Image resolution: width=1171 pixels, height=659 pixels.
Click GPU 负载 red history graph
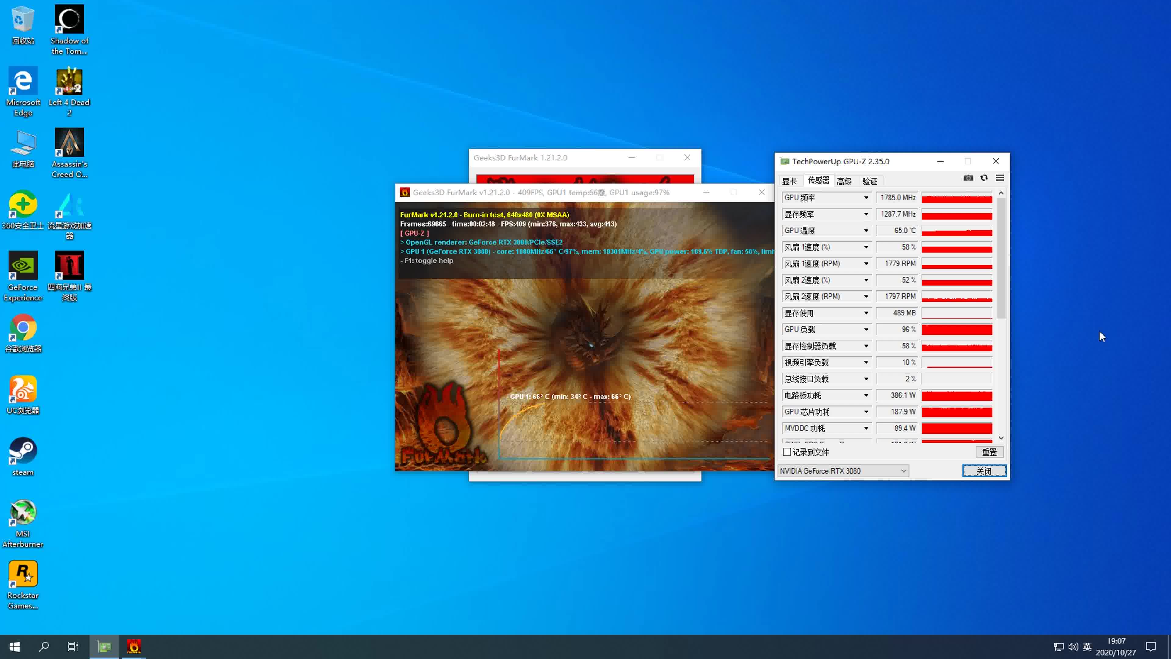957,329
